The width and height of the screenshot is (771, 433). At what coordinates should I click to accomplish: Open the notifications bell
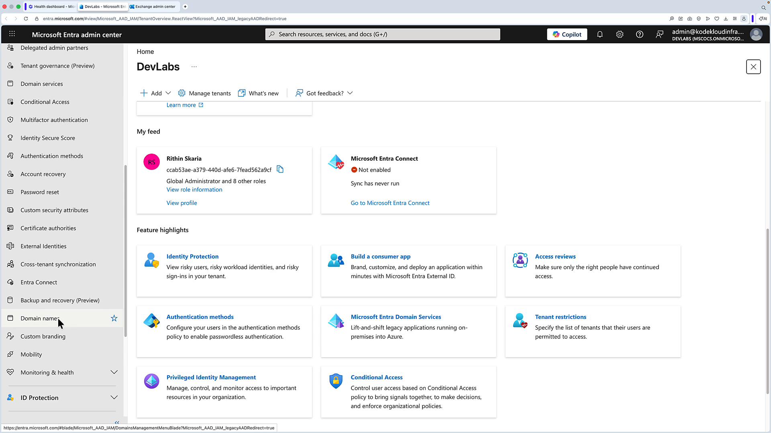tap(600, 34)
